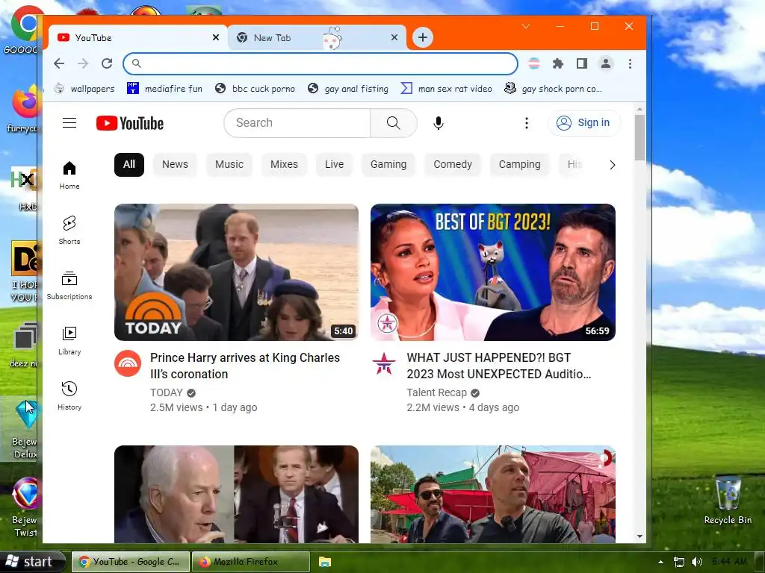
Task: Switch to the YouTube browser tab
Action: (137, 37)
